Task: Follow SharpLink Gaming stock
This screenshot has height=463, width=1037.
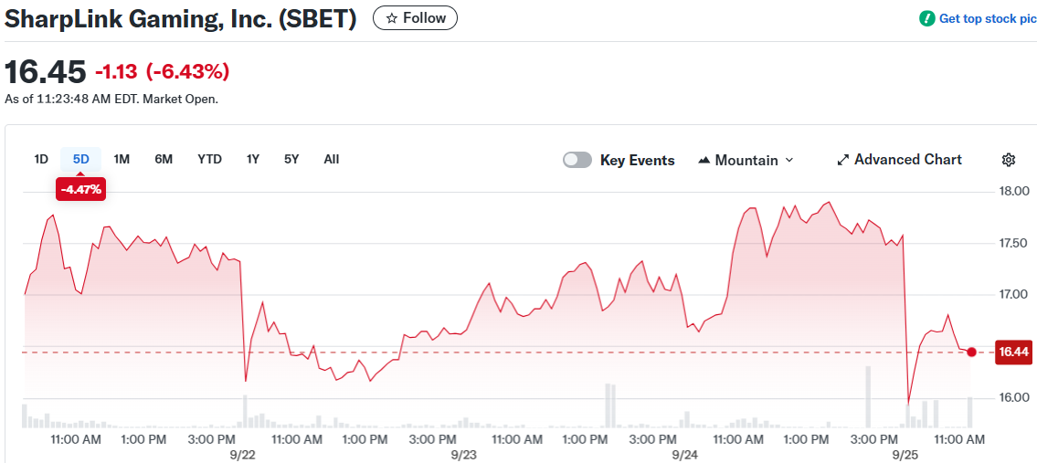Action: click(416, 18)
